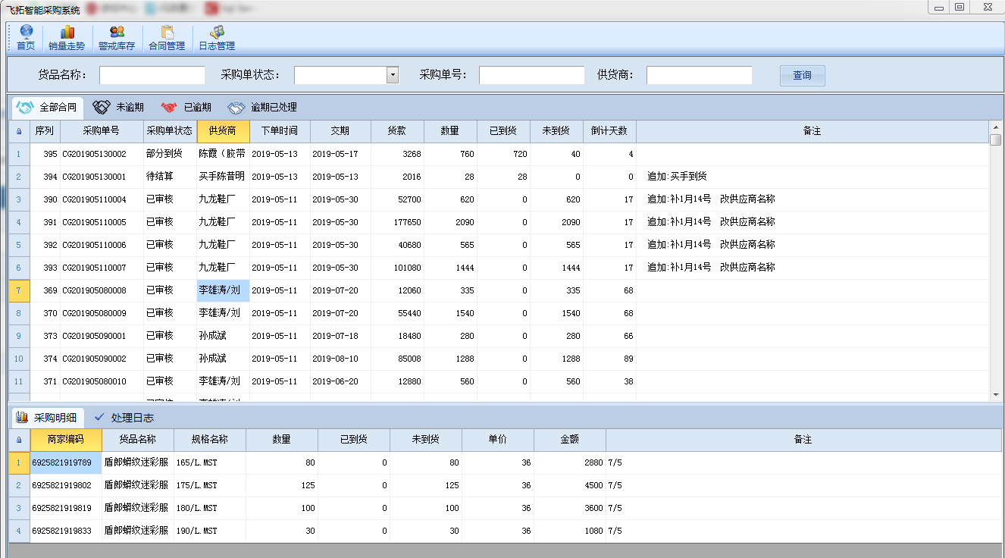Sort by the 交期 column header
Viewport: 1005px width, 558px height.
(x=340, y=131)
